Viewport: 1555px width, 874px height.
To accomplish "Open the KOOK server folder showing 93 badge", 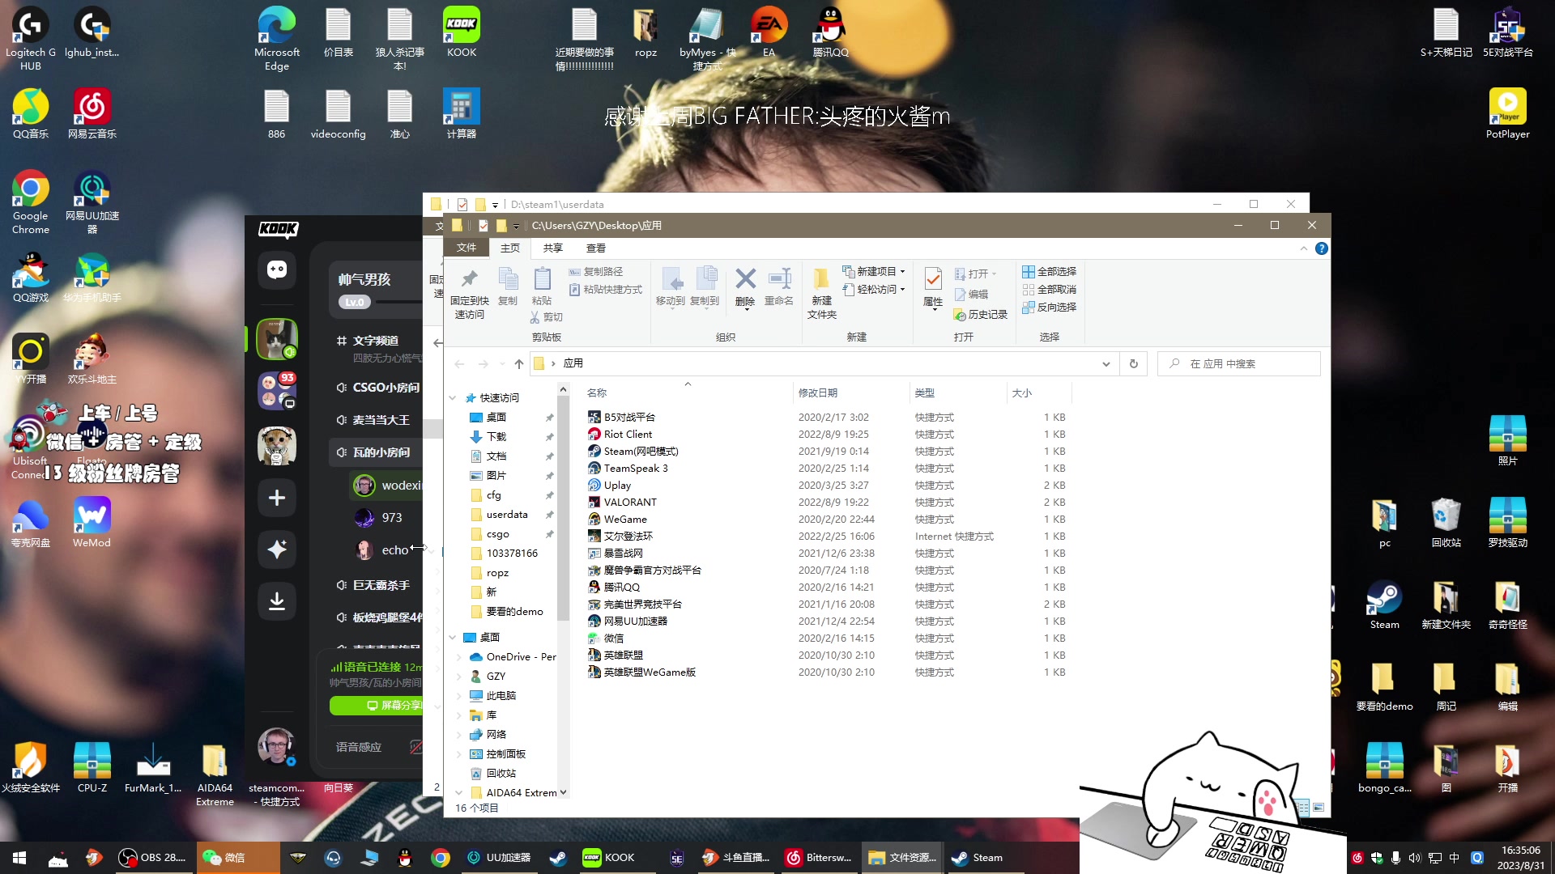I will [277, 391].
